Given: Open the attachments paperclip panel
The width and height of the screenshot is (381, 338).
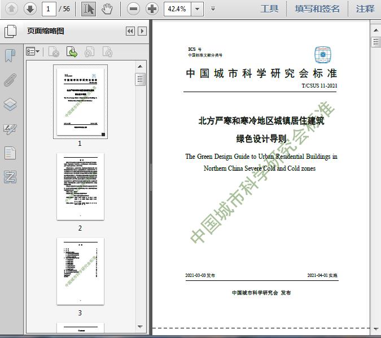Looking at the screenshot, I should 10,80.
